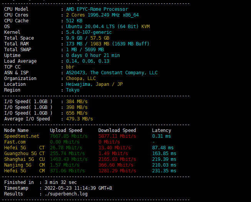Image resolution: width=251 pixels, height=202 pixels.
Task: Click the kernel version 5.4.0-107-generic
Action: coord(89,32)
